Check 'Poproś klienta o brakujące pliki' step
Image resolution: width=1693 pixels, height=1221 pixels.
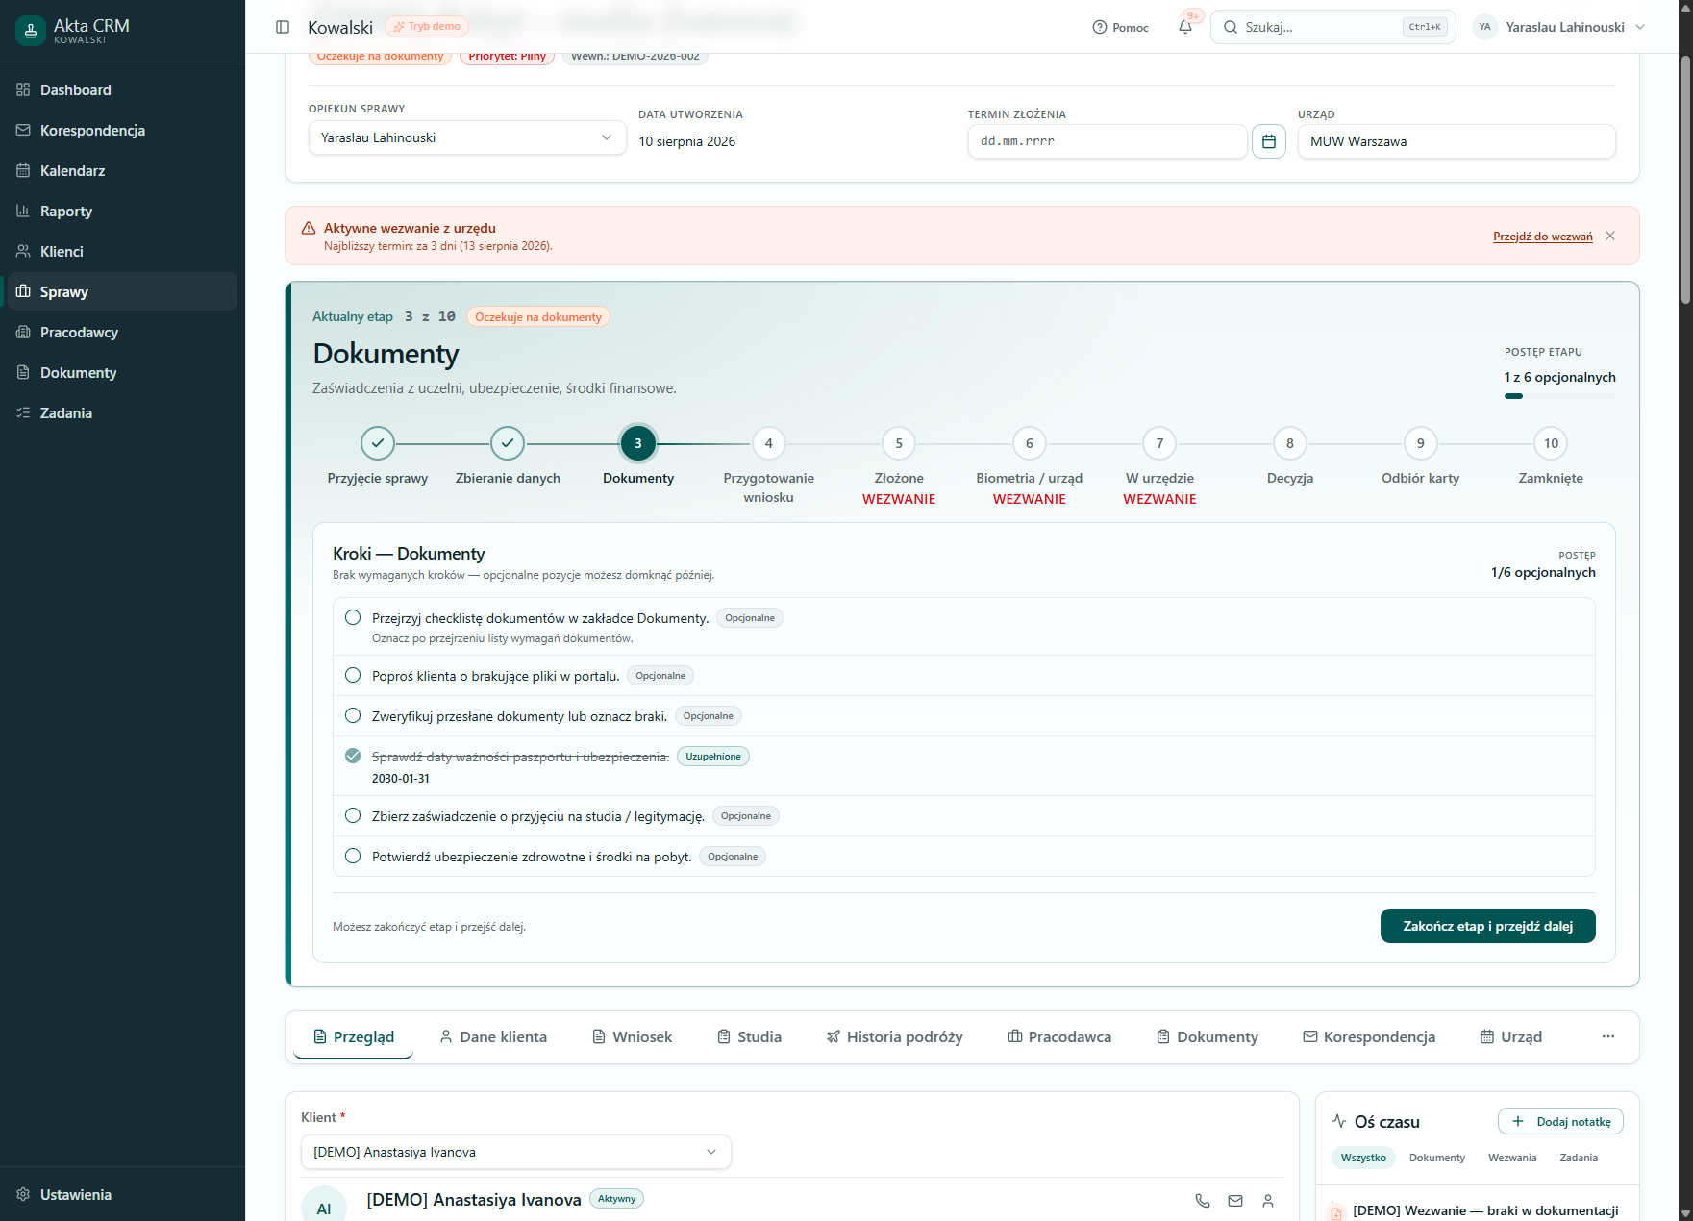[353, 675]
